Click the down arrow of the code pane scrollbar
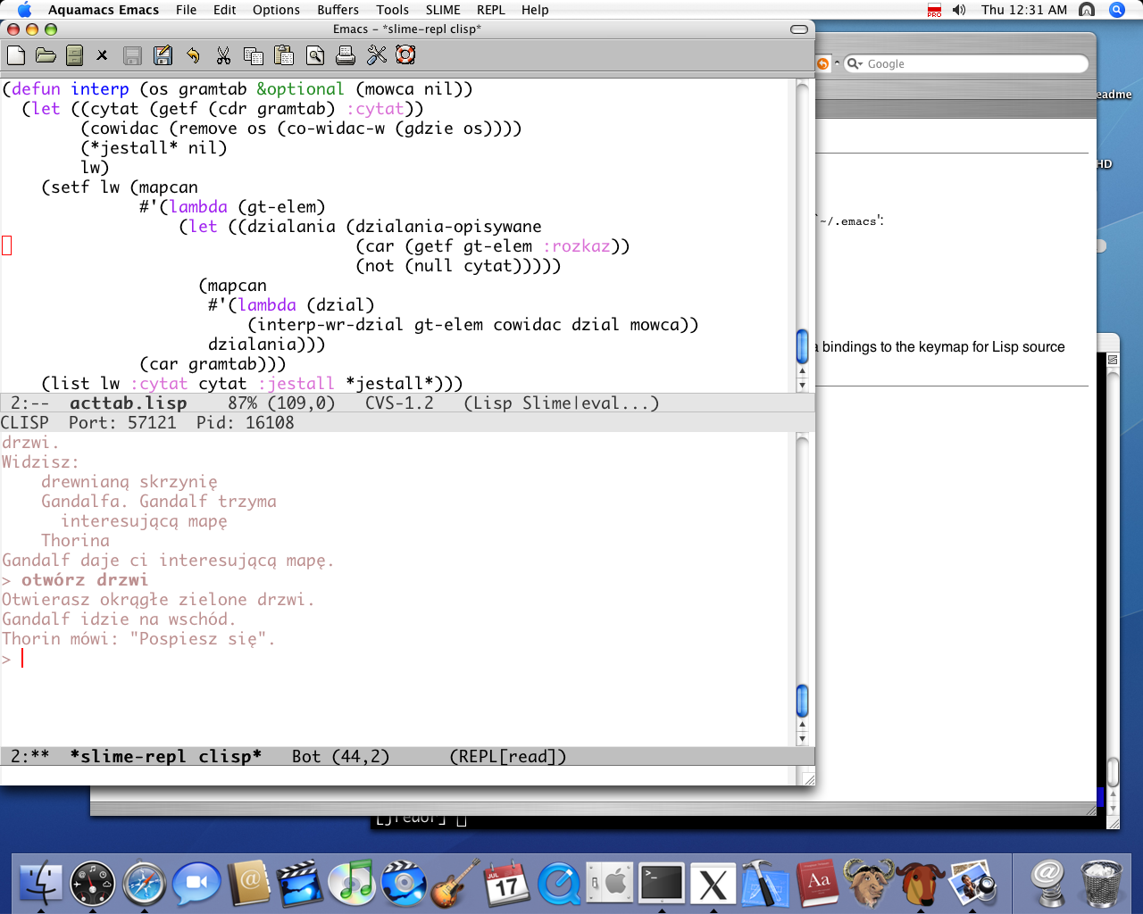 [802, 385]
